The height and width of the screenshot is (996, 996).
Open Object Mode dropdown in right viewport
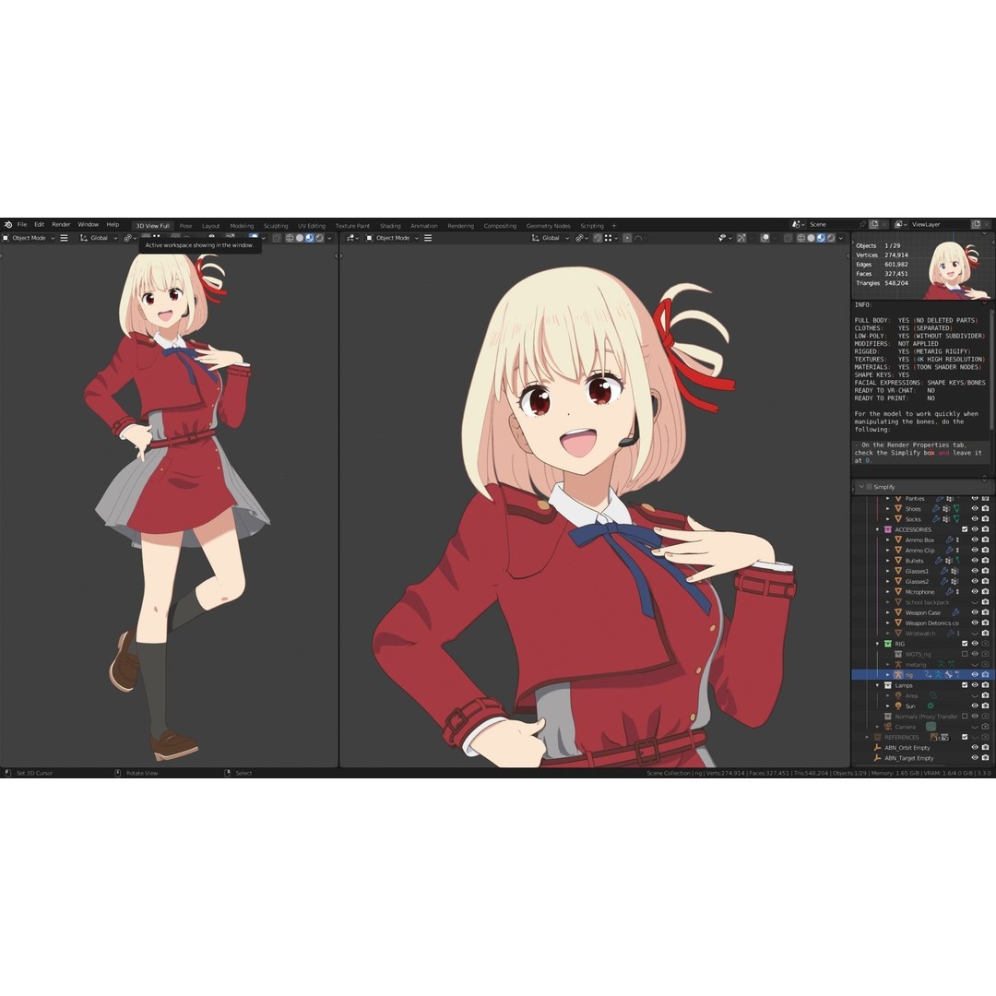click(391, 238)
